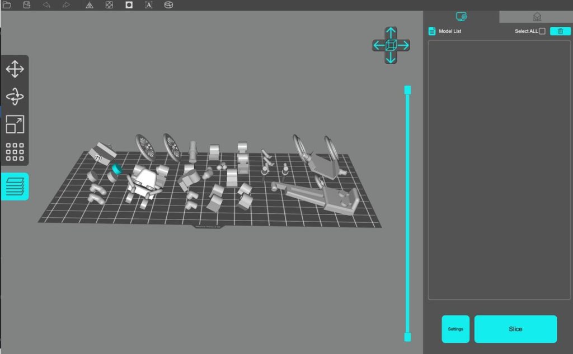Select the Scale tool in left sidebar
Image resolution: width=573 pixels, height=354 pixels.
click(15, 125)
